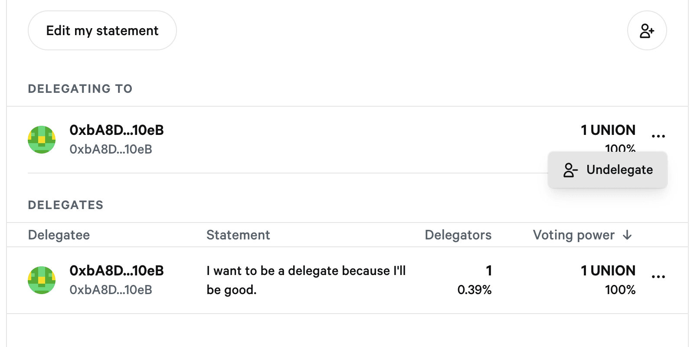
Task: Open 0xbA8D...10eB delegatee in Delegates table
Action: (x=117, y=271)
